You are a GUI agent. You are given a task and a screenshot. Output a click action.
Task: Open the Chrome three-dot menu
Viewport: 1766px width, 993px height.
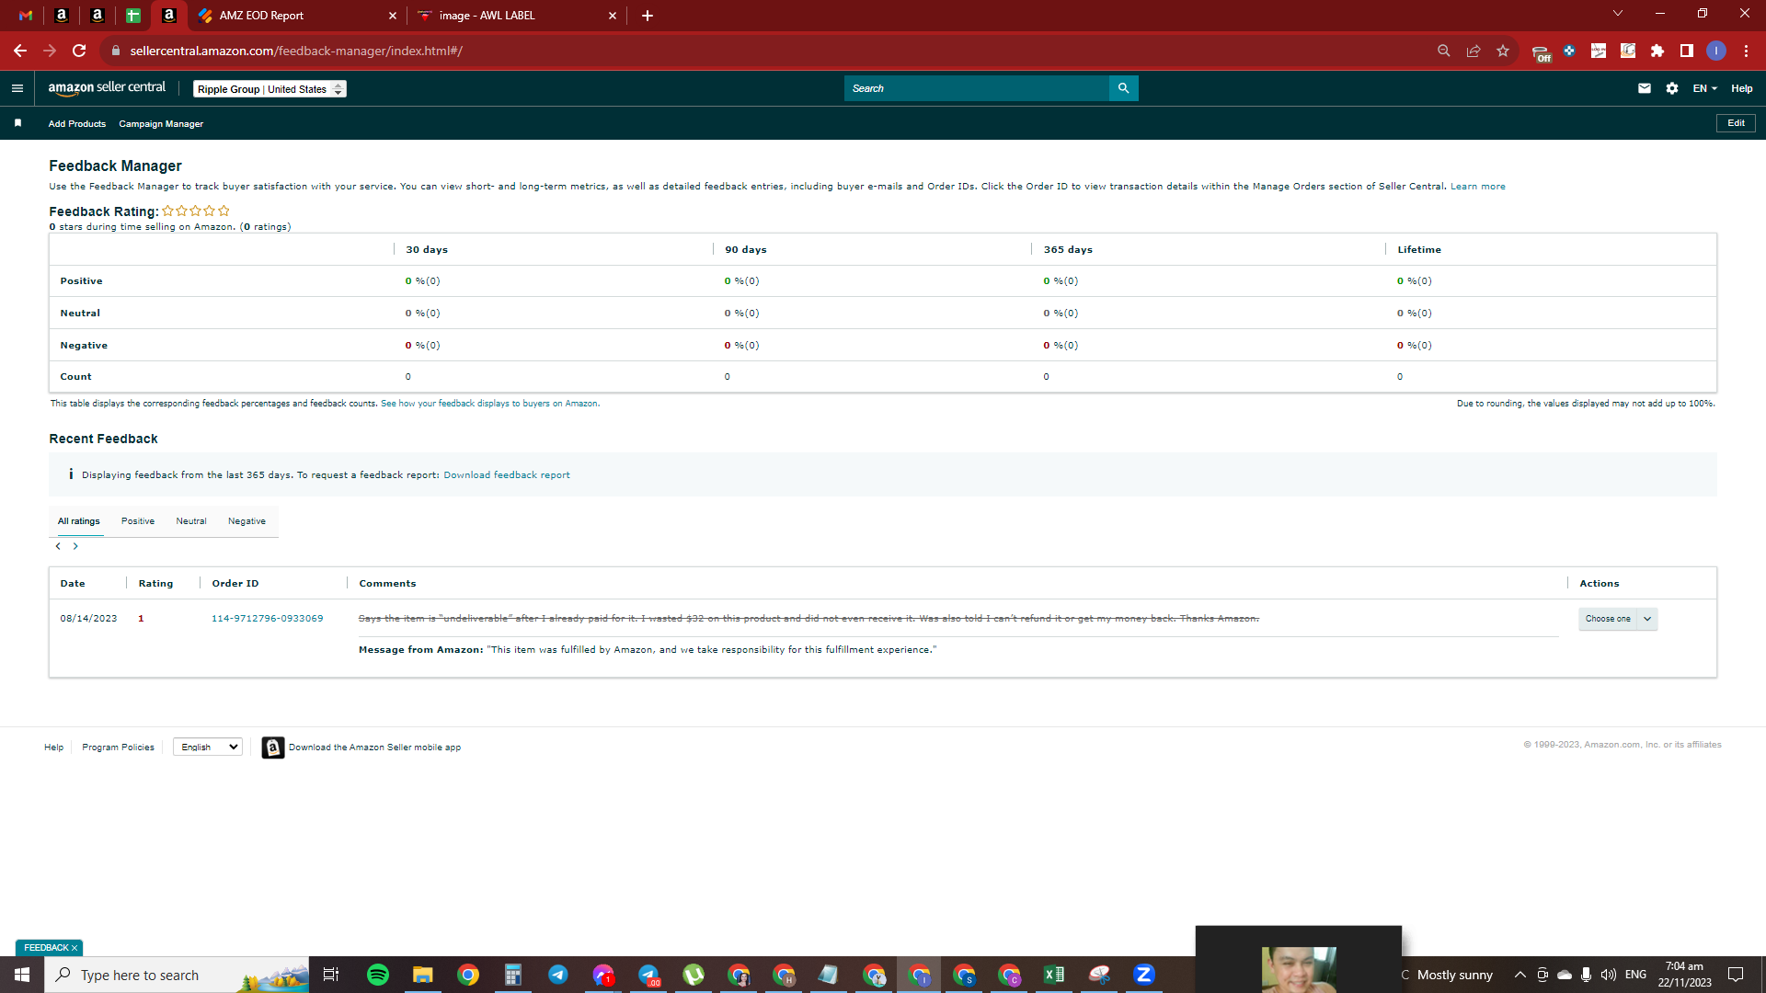(x=1746, y=51)
